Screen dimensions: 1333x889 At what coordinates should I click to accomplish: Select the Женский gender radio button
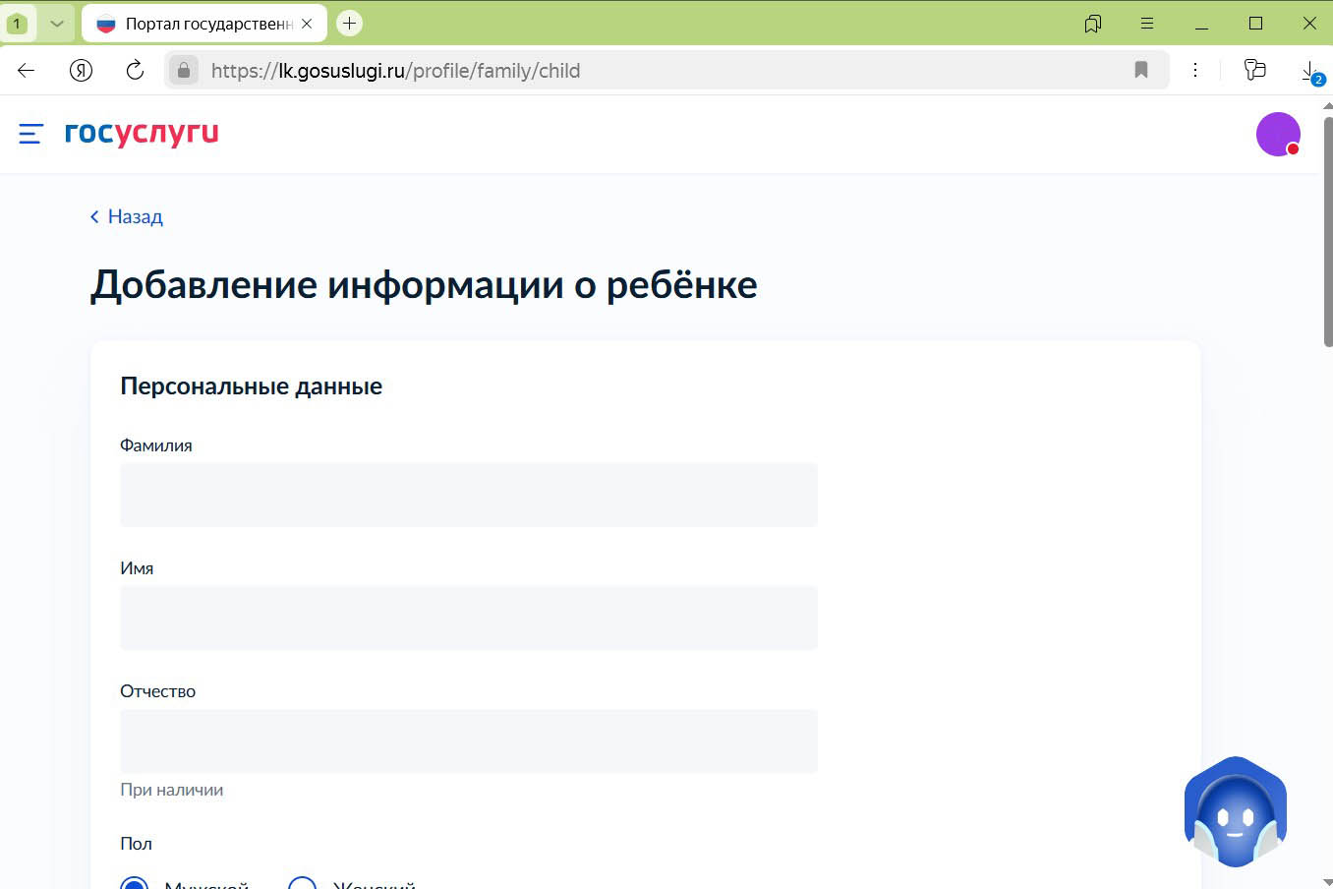(302, 884)
